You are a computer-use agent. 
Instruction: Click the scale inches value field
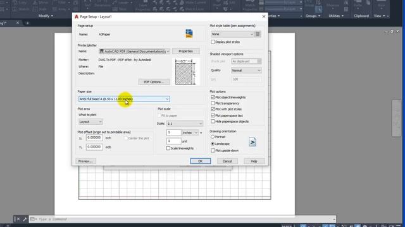173,132
